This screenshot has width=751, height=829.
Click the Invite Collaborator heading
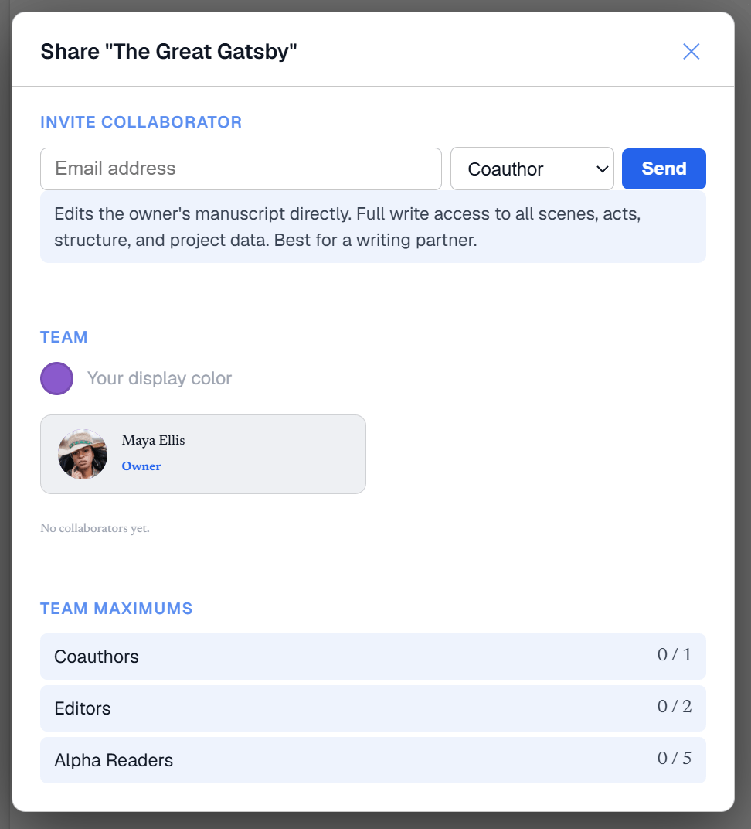141,122
